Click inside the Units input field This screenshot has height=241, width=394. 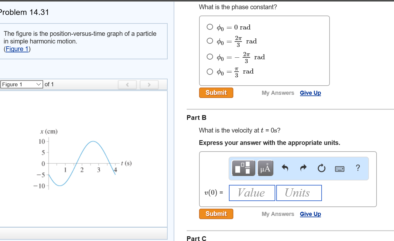[299, 193]
